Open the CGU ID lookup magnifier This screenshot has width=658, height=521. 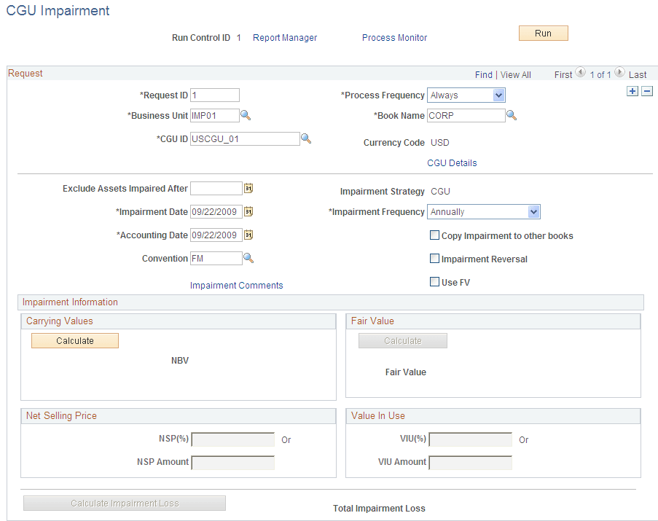(306, 138)
